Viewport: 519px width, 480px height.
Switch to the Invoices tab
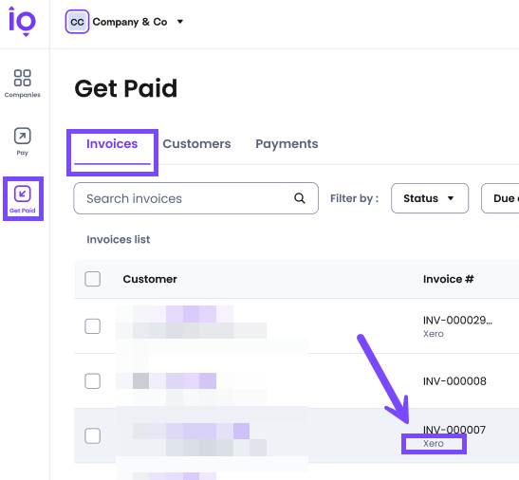pyautogui.click(x=112, y=144)
